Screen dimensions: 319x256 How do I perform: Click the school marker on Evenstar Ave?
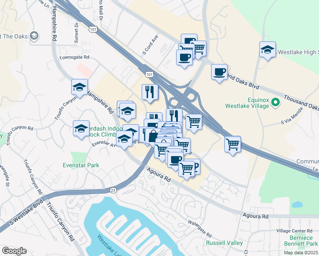pyautogui.click(x=124, y=140)
